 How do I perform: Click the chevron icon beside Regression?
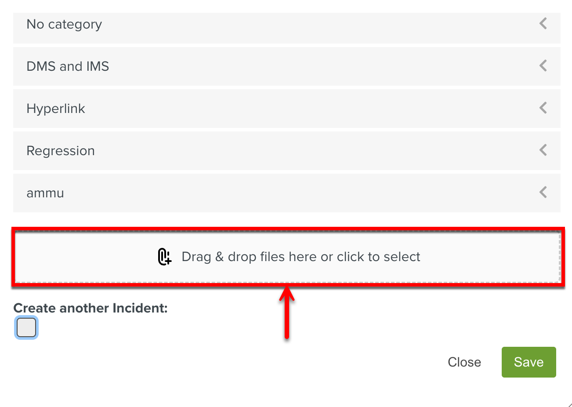pyautogui.click(x=543, y=150)
